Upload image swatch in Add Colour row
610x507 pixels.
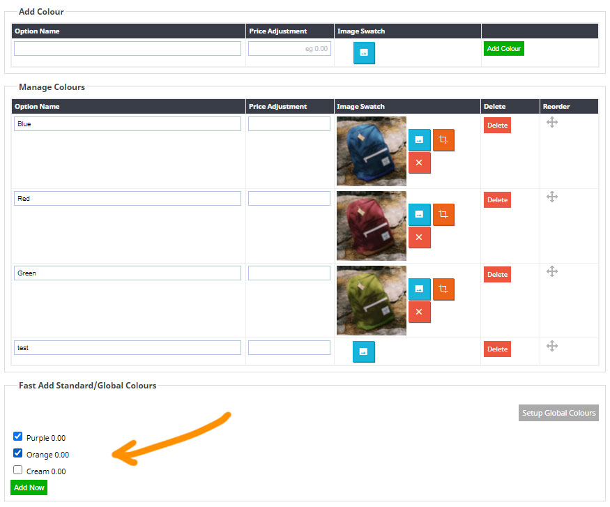(x=364, y=52)
